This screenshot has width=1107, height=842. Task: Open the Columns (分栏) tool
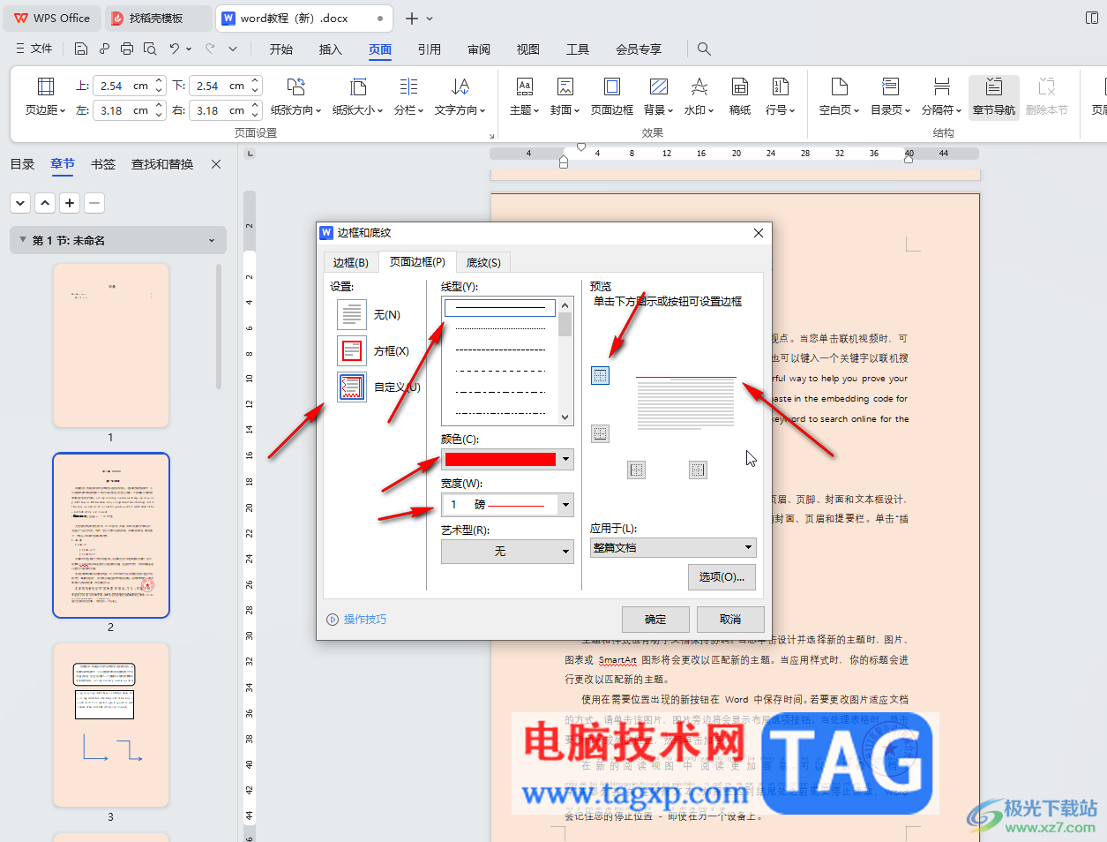pyautogui.click(x=408, y=96)
